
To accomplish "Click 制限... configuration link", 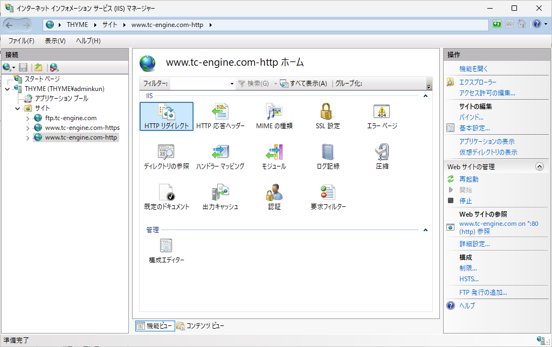I will pyautogui.click(x=468, y=268).
